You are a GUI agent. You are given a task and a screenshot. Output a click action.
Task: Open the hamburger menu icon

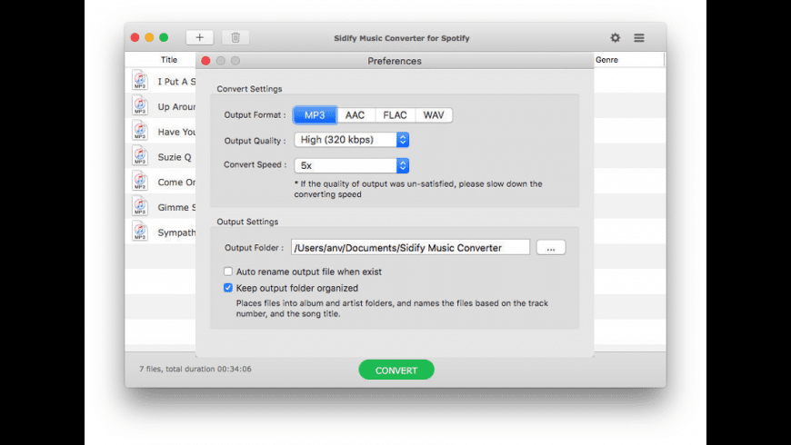639,38
